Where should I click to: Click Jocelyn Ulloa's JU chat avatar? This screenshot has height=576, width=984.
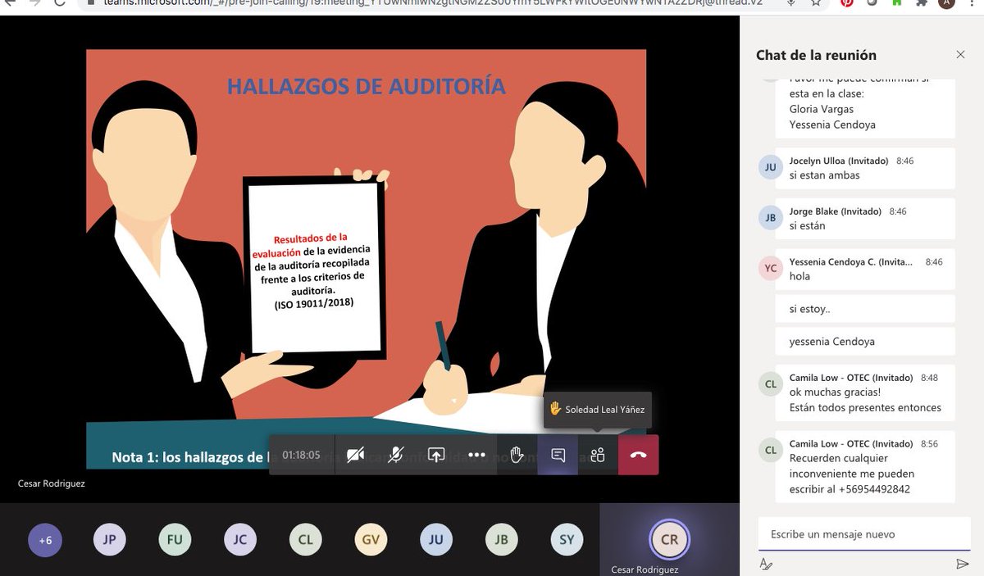pos(770,168)
